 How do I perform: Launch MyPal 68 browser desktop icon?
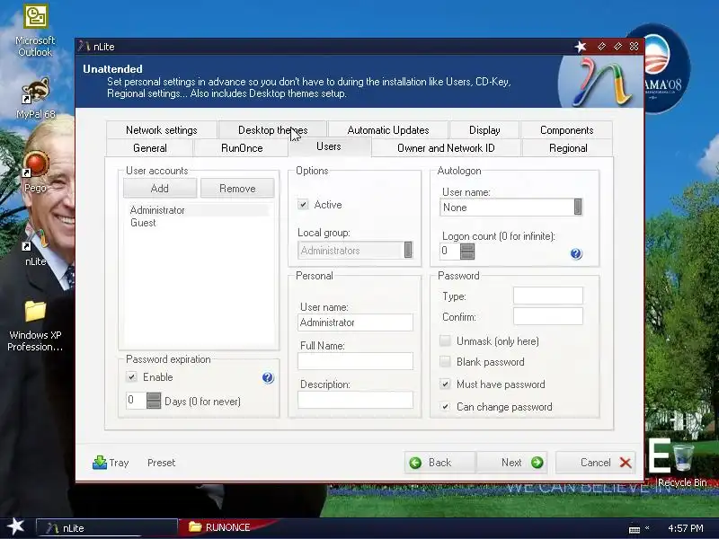click(x=35, y=98)
